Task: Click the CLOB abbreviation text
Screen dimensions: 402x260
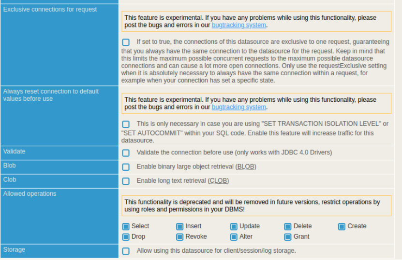Action: tap(218, 181)
